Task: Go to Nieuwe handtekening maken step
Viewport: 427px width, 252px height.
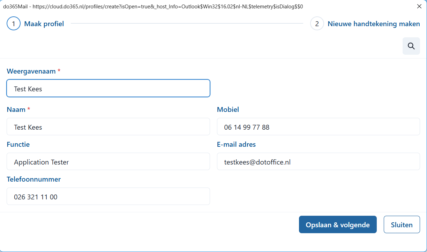Action: [x=374, y=24]
